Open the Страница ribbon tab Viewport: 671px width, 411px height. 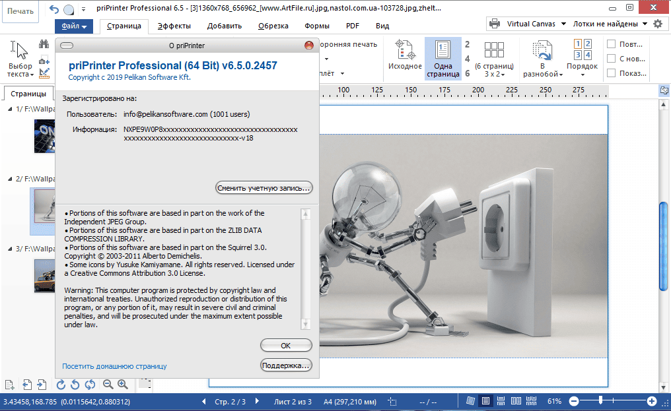(124, 26)
